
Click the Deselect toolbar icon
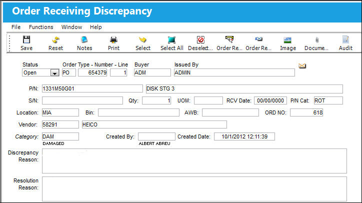coord(200,39)
